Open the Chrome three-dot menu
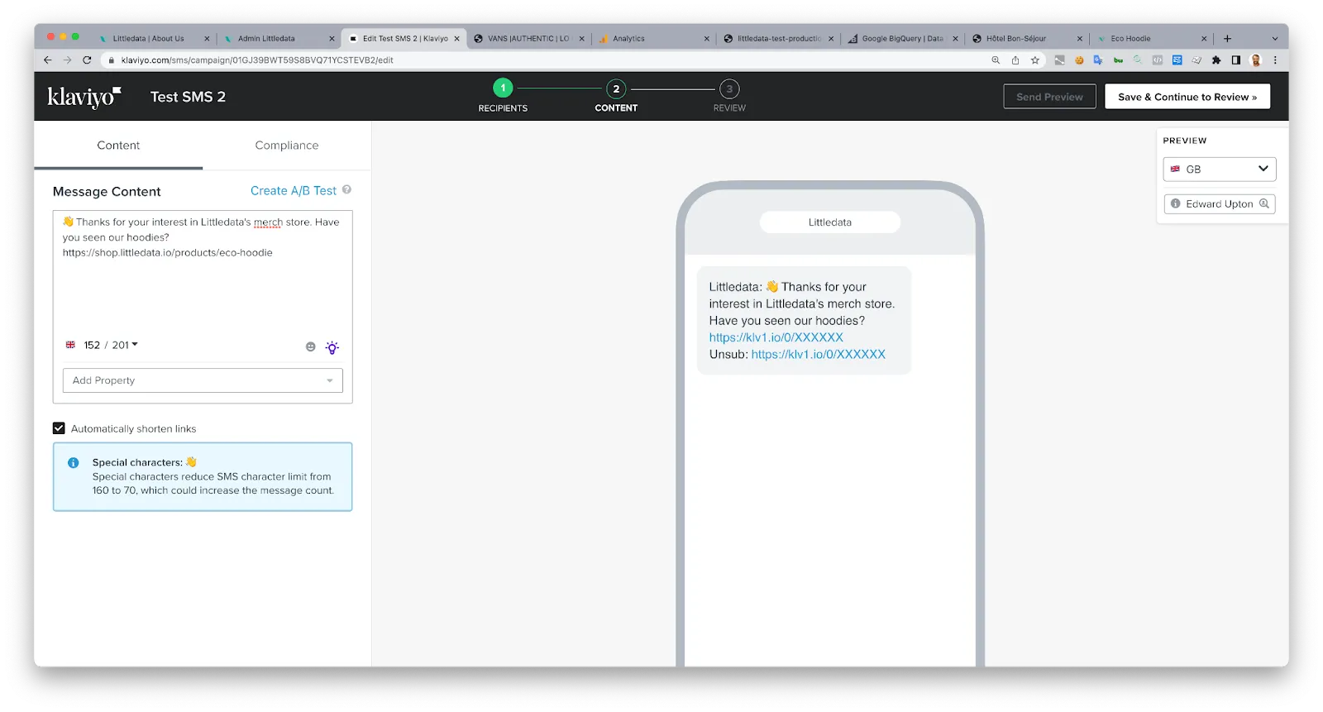Viewport: 1323px width, 712px height. 1275,60
